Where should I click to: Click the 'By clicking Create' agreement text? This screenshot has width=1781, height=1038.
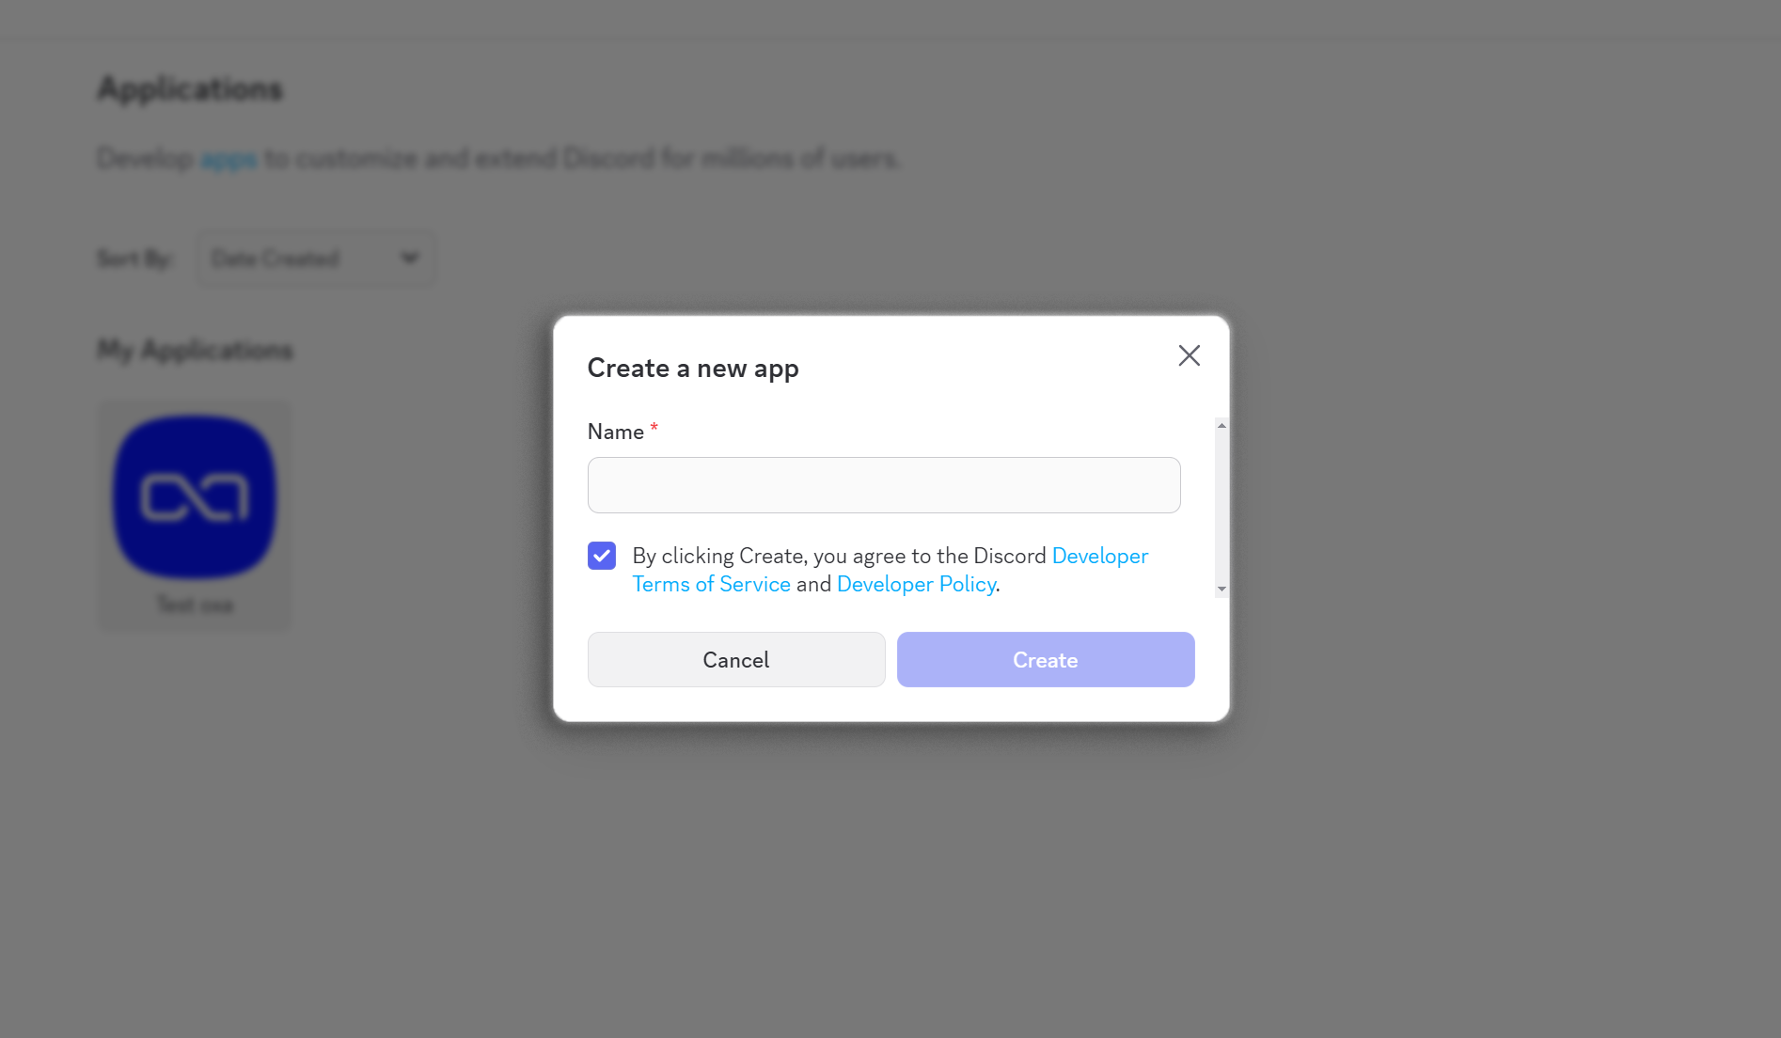point(838,557)
